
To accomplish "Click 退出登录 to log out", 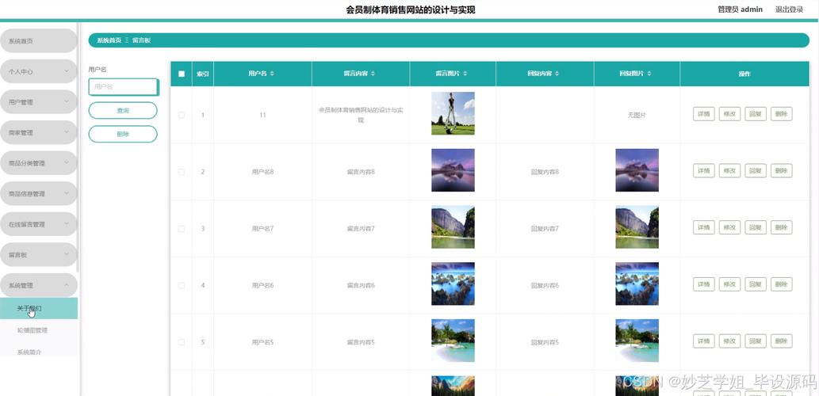I will click(789, 10).
